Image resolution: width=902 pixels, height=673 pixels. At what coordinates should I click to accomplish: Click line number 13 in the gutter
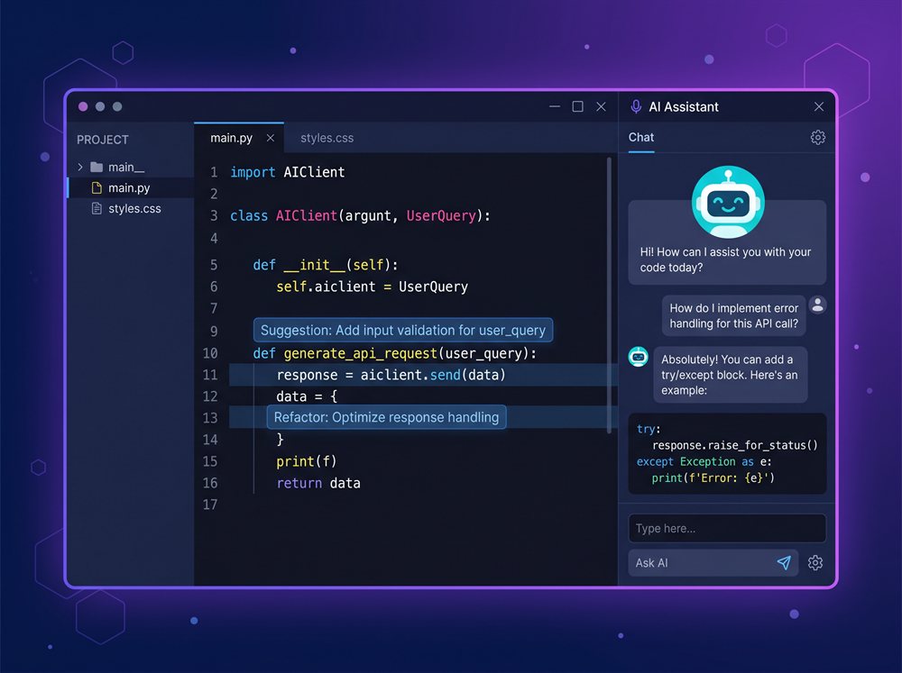click(x=210, y=418)
